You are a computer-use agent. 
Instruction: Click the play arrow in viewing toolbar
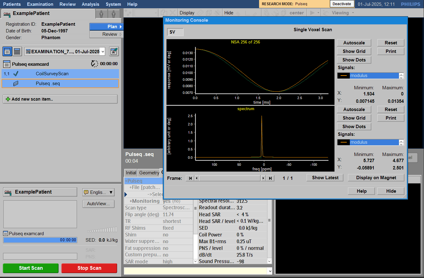(312, 13)
